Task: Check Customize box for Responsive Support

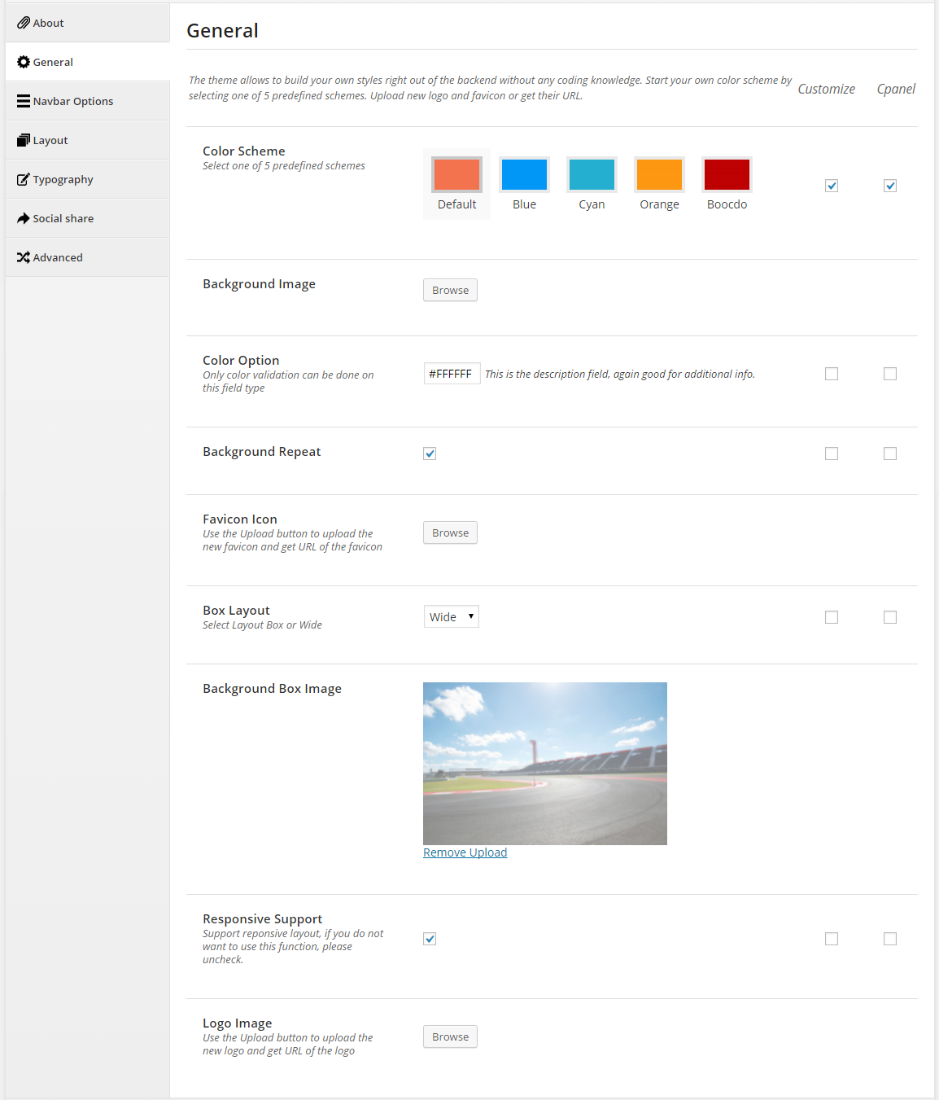Action: (x=832, y=939)
